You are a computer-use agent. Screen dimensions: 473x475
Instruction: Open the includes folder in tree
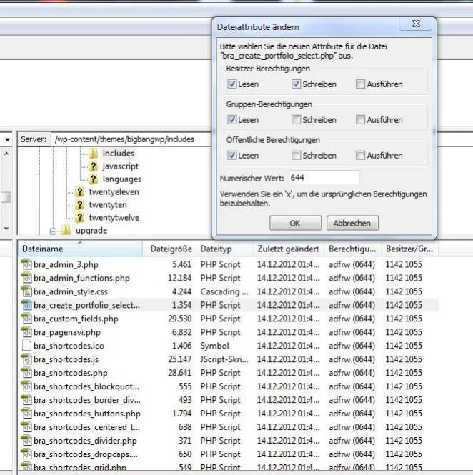118,154
